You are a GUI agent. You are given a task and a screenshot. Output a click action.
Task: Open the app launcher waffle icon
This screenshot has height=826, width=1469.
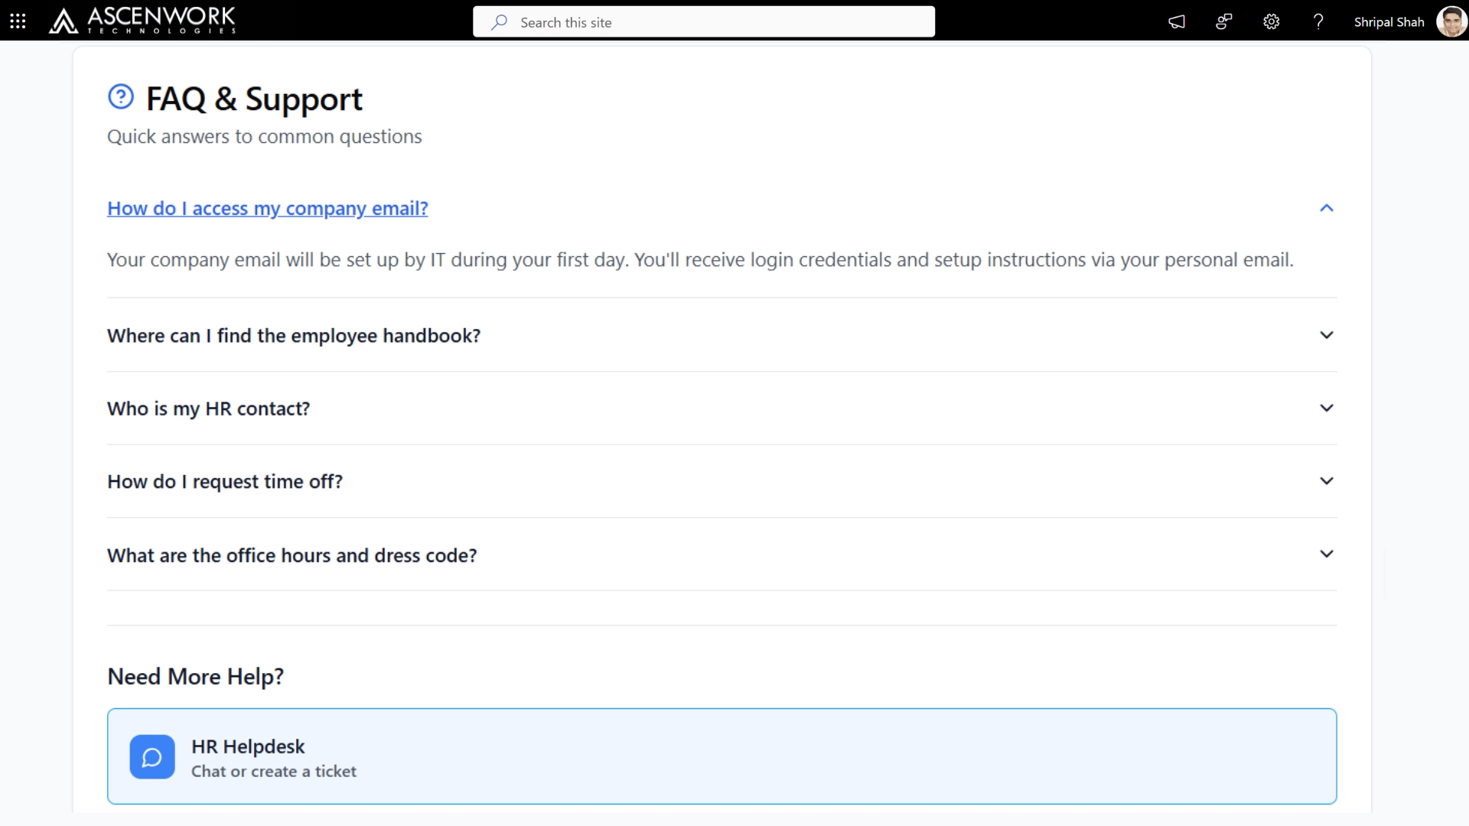18,21
